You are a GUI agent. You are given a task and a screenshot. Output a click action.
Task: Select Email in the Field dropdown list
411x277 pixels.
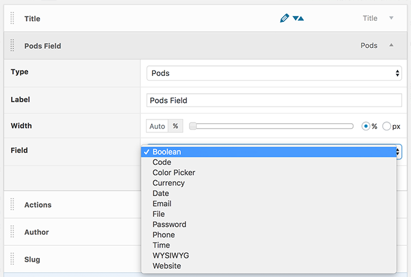162,203
